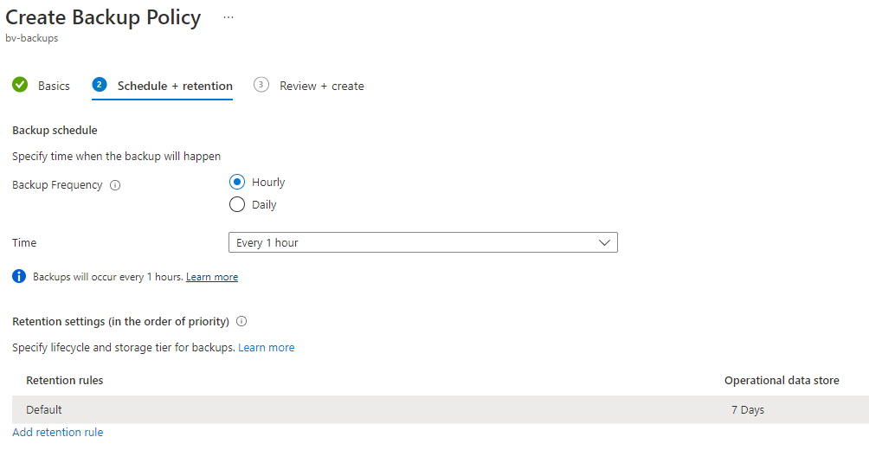Click the Retention rules column header

click(65, 380)
